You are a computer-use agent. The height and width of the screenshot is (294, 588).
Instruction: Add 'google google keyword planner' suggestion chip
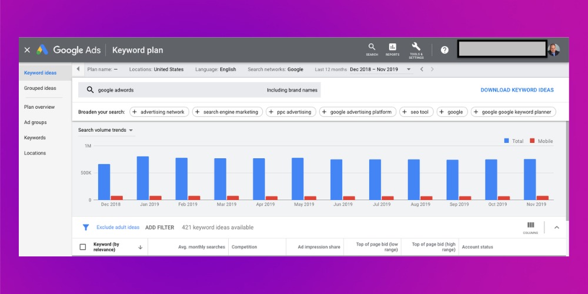tap(513, 112)
